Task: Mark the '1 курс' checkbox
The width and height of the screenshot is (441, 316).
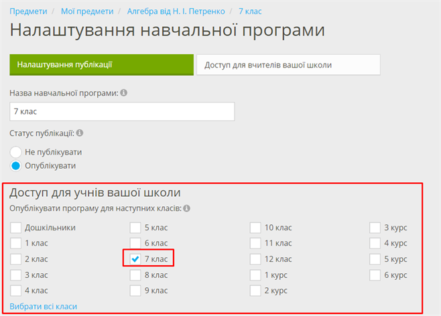Action: [x=255, y=274]
